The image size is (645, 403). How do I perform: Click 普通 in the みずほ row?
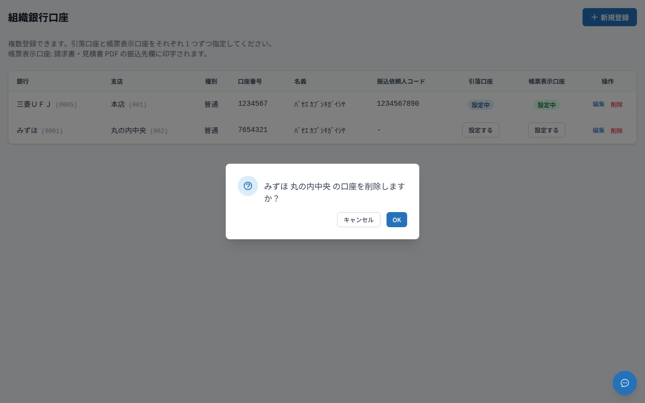click(x=211, y=130)
